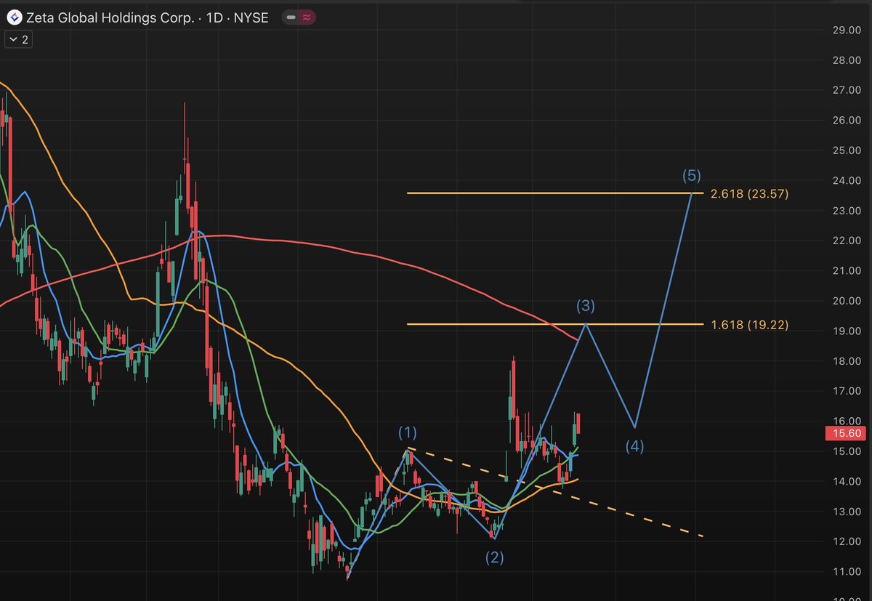Viewport: 872px width, 601px height.
Task: Click the 13.00 price axis label
Action: point(845,512)
